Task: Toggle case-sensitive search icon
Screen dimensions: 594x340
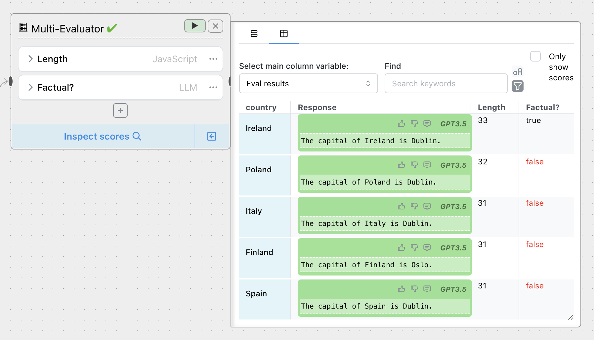Action: click(x=518, y=72)
